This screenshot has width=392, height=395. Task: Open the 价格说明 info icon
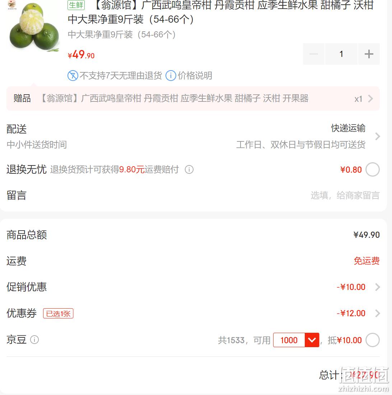click(x=171, y=76)
